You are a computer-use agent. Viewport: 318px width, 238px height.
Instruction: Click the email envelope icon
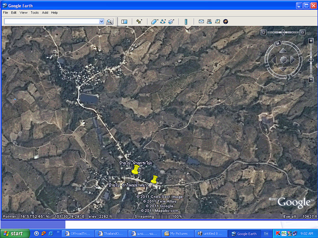(x=201, y=21)
